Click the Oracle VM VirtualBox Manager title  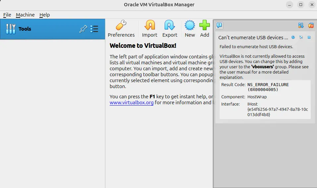point(159,5)
